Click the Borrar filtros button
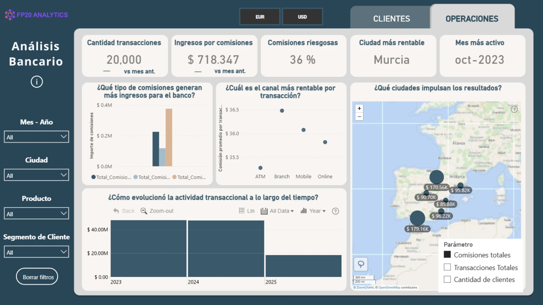543x305 pixels. click(37, 277)
